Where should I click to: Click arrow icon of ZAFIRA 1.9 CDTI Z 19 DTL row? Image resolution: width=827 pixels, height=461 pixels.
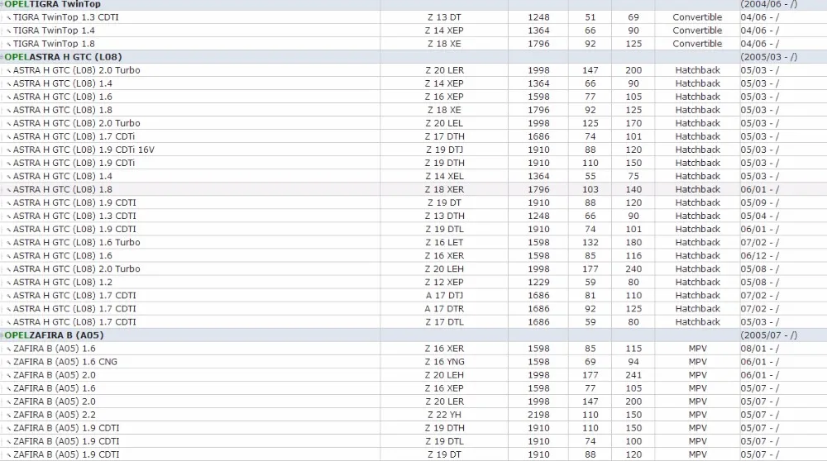(8, 441)
